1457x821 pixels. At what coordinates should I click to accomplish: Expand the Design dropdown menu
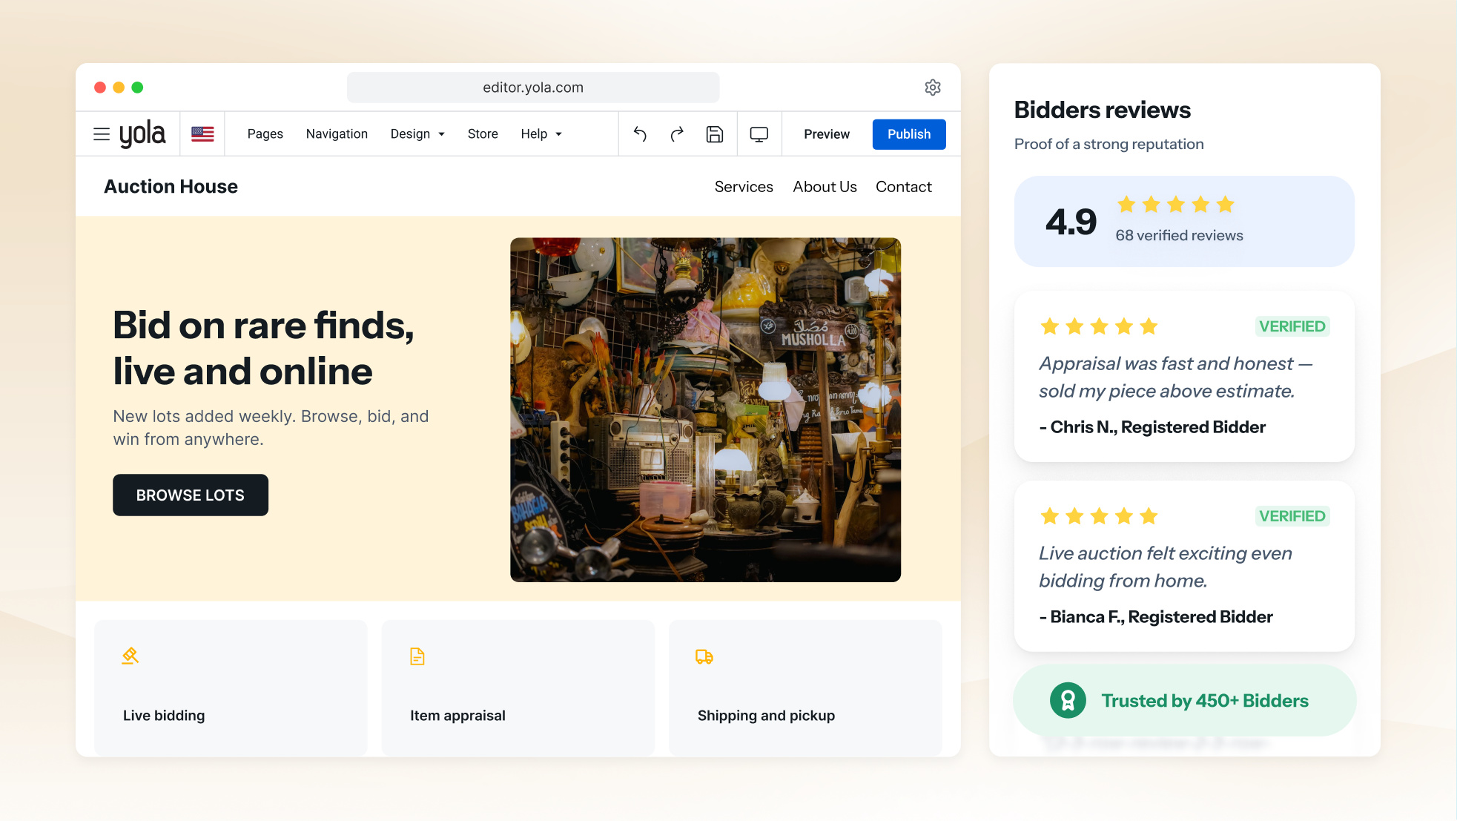[417, 134]
